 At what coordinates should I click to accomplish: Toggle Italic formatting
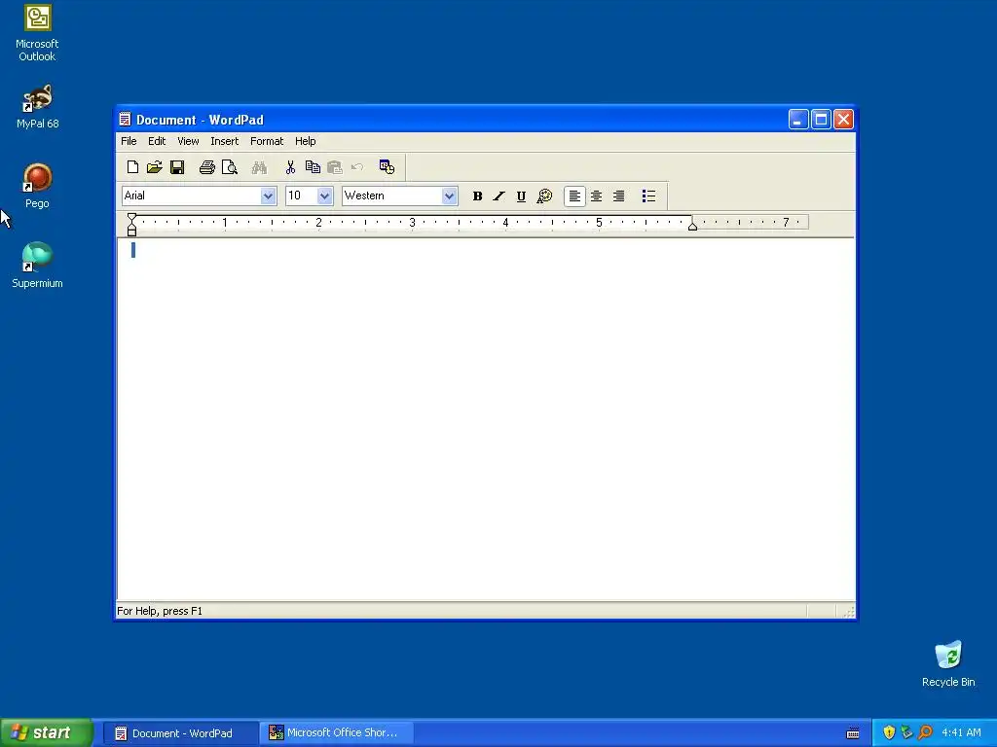499,196
